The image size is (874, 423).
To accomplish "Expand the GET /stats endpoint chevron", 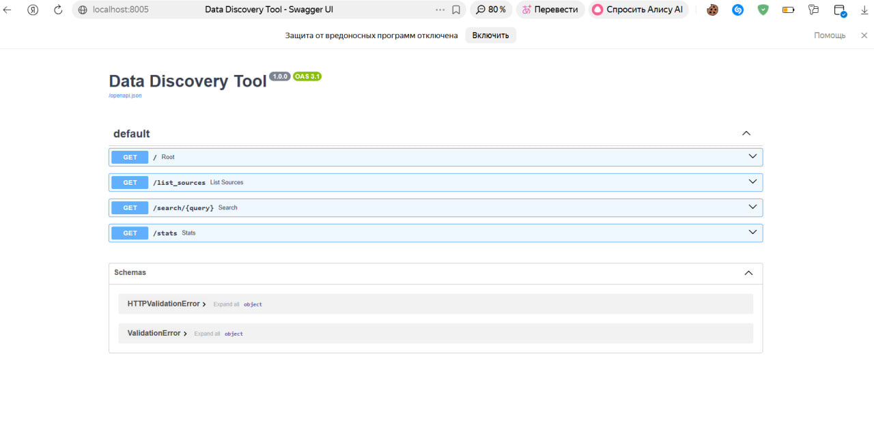I will click(752, 232).
